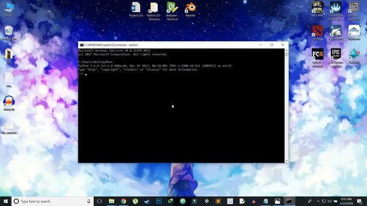
Task: Open the volume control in tray
Action: coord(330,201)
